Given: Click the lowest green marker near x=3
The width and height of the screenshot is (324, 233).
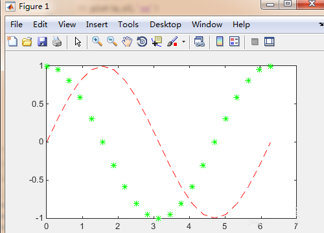Looking at the screenshot, I should click(158, 218).
